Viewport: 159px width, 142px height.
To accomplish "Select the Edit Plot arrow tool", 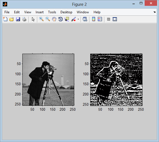I will (x=33, y=19).
